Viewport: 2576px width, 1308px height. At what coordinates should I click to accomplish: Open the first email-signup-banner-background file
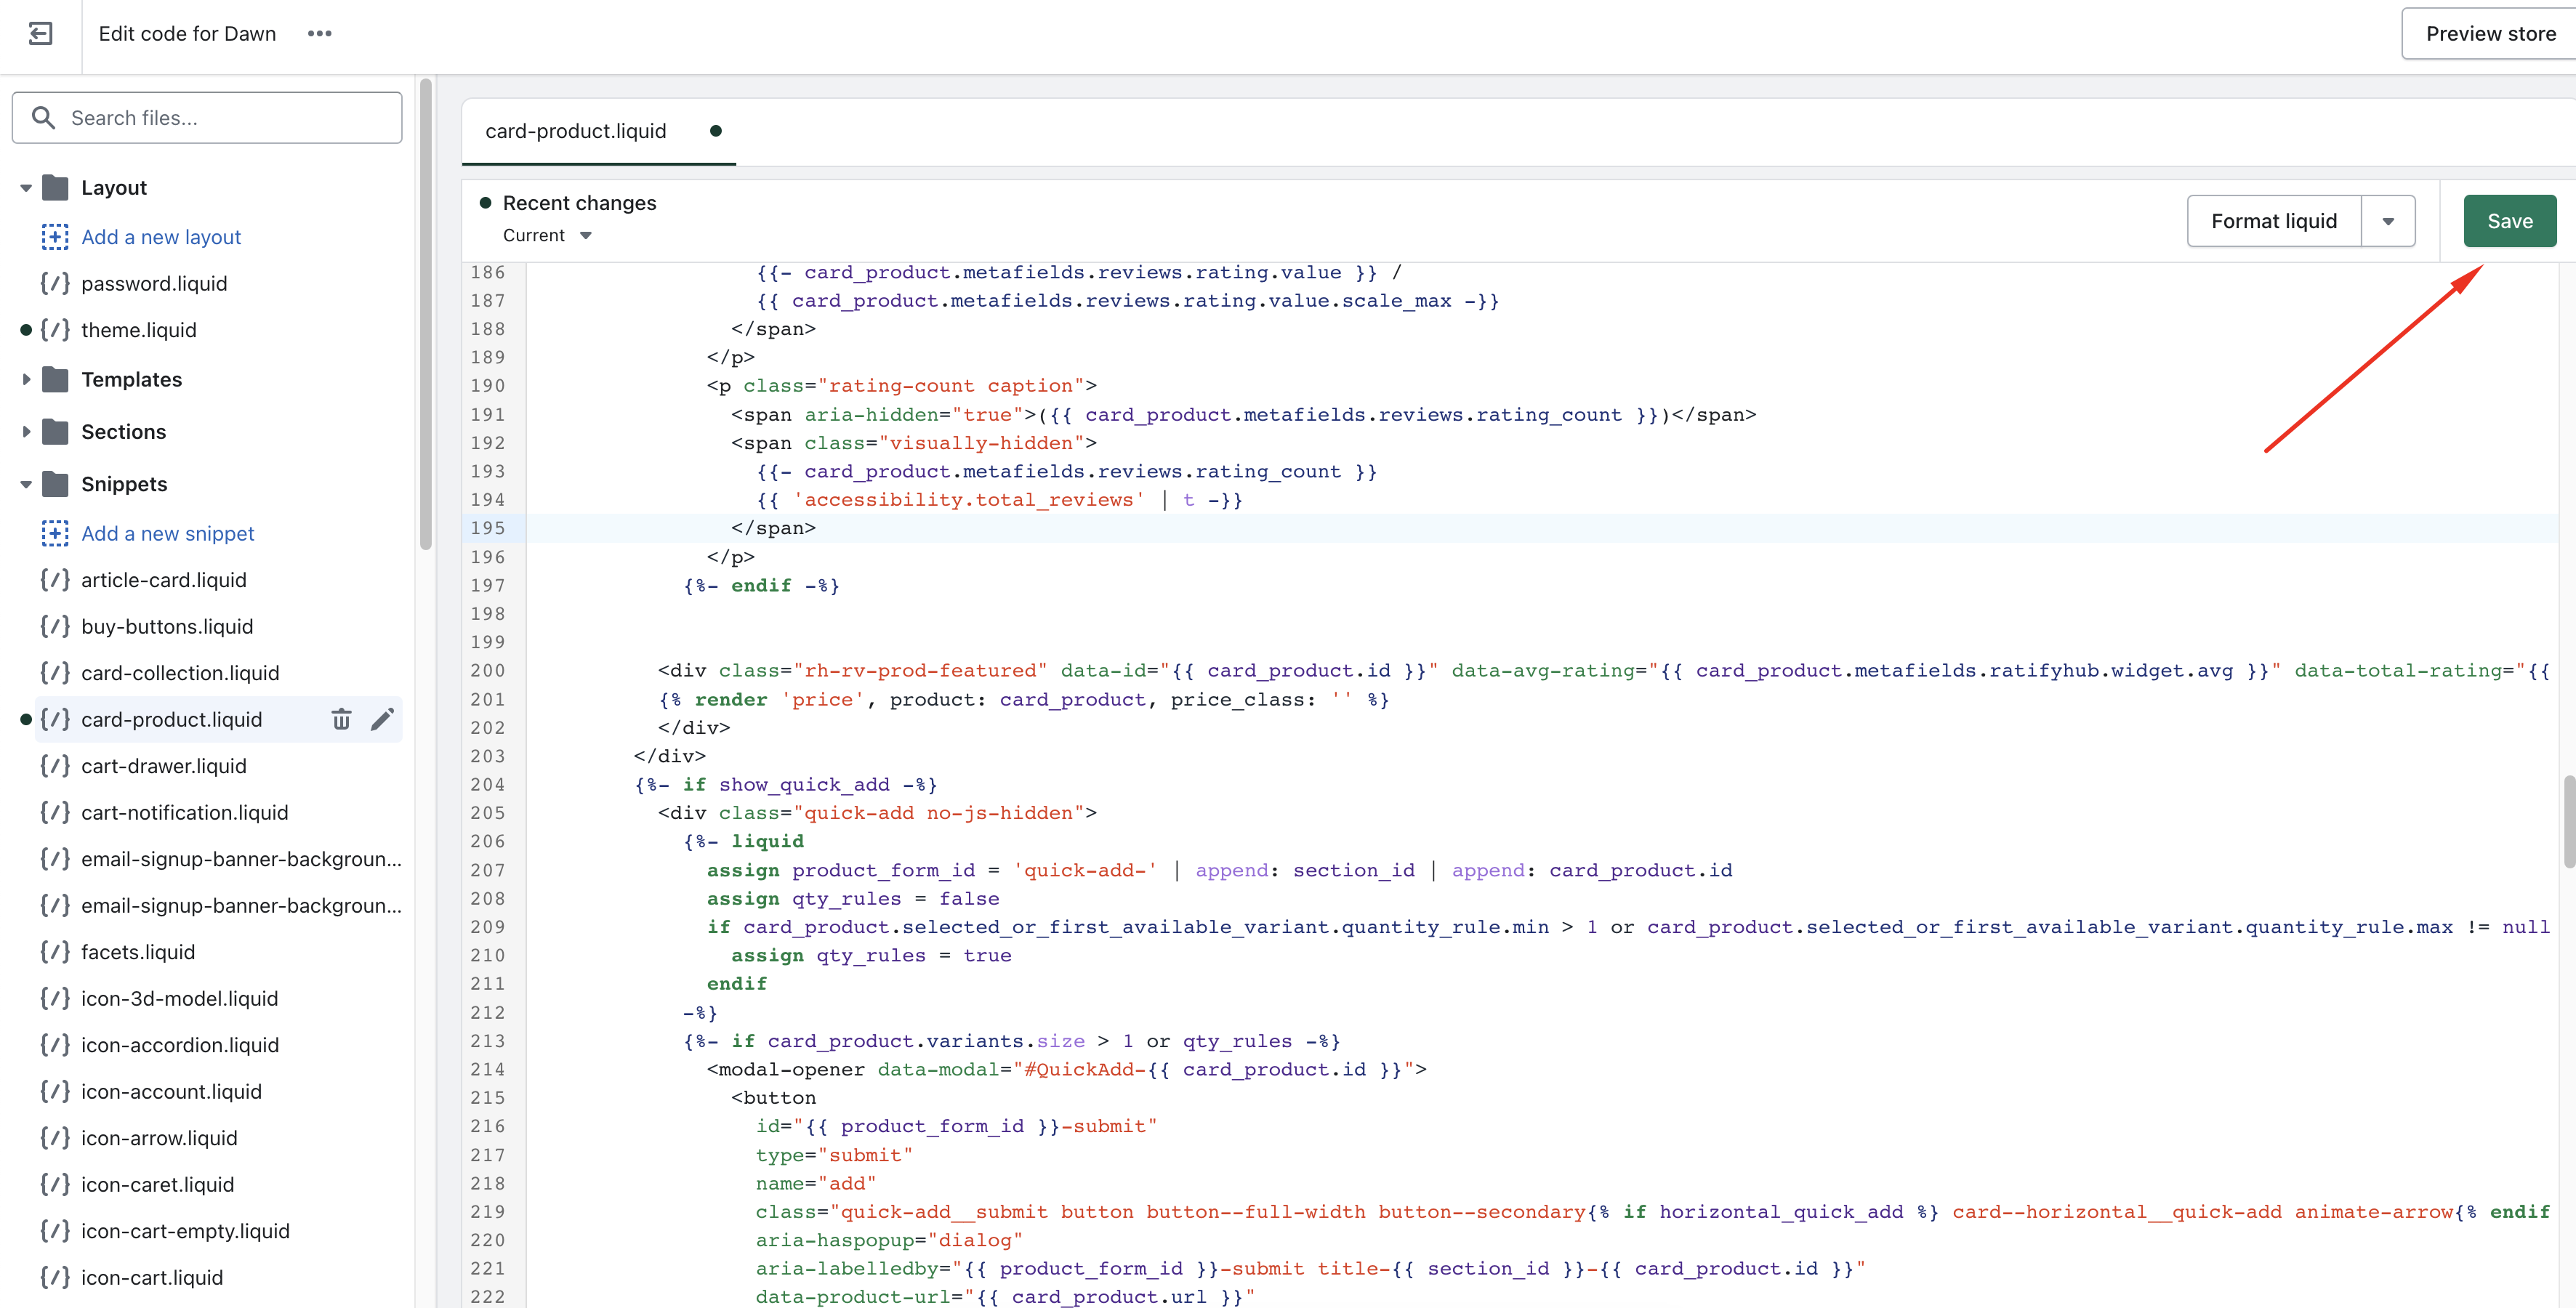tap(241, 859)
